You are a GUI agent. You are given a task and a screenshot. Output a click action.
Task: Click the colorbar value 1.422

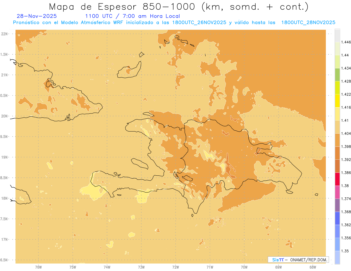point(346,94)
